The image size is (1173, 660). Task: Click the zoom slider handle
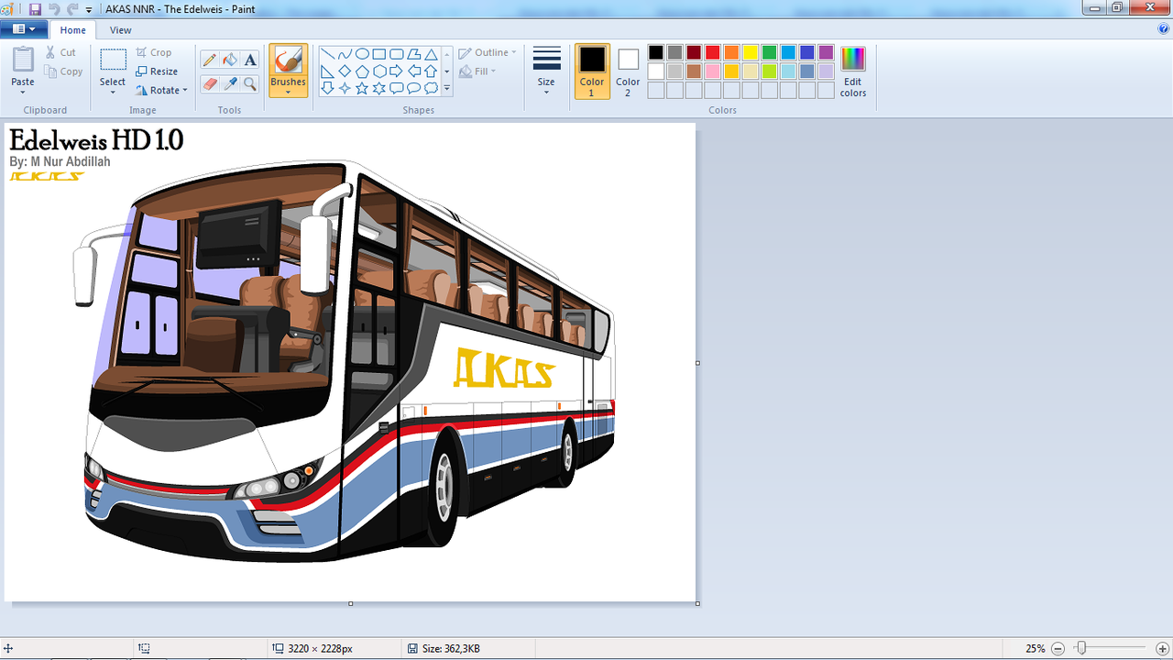tap(1081, 648)
